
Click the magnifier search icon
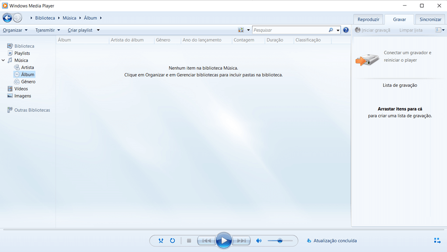(331, 30)
